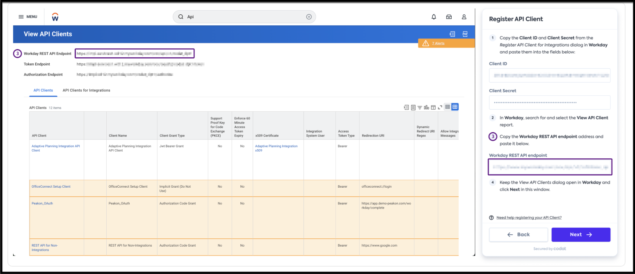Open the chart view icon
The image size is (635, 274).
coord(426,107)
